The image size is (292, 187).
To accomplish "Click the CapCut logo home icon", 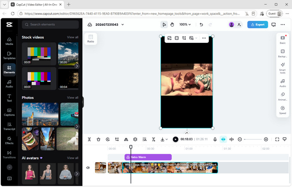I will click(x=9, y=24).
